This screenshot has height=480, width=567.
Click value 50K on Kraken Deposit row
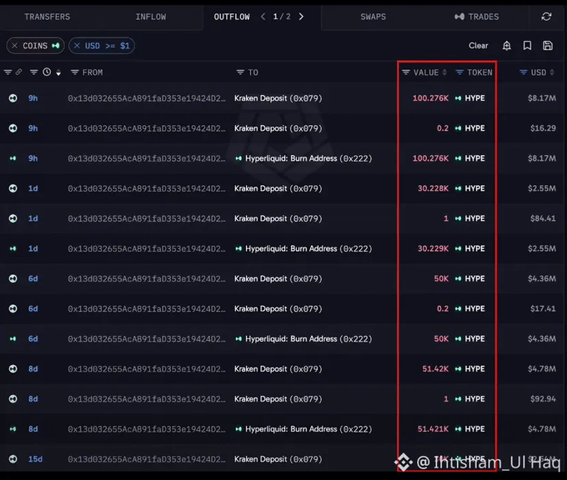441,278
